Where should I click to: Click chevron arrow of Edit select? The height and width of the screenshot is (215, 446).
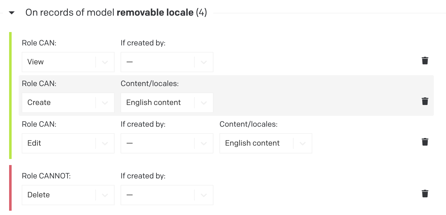click(105, 143)
